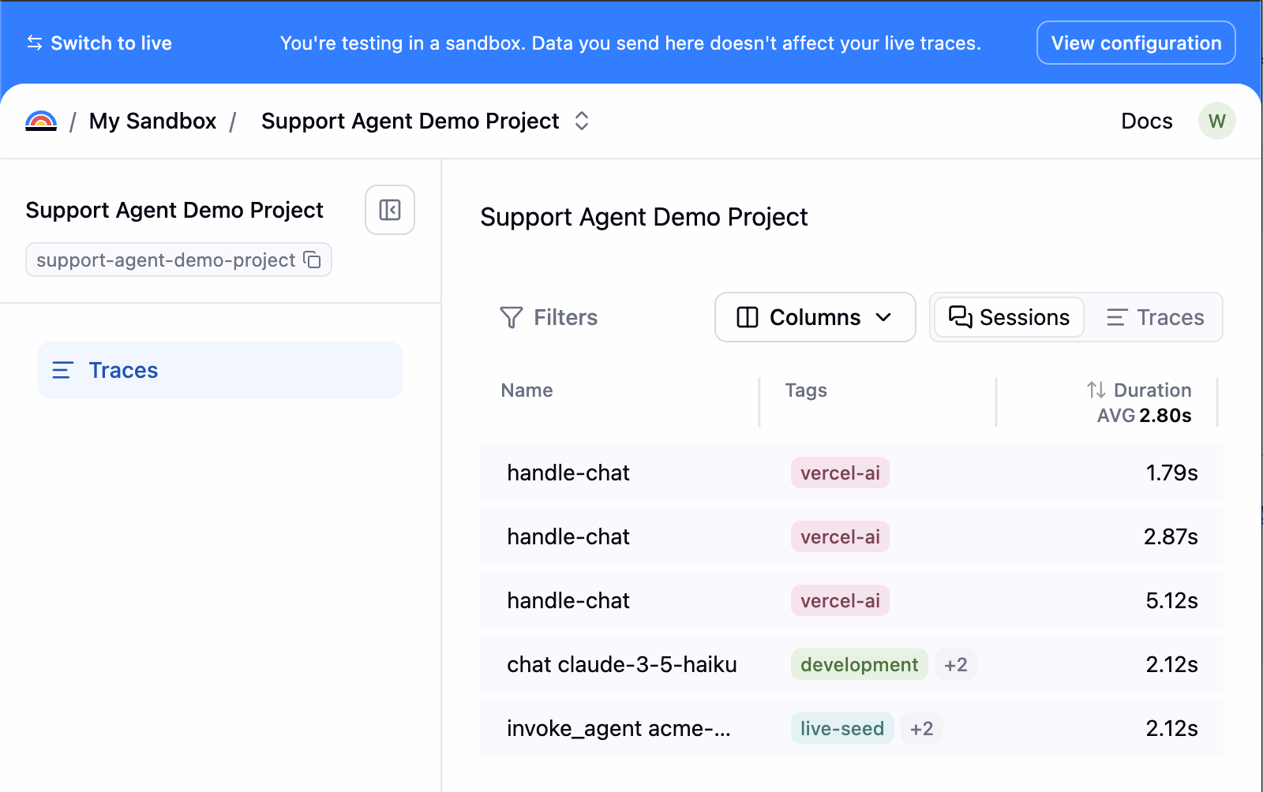Open the W user avatar
Image resolution: width=1263 pixels, height=792 pixels.
tap(1216, 121)
